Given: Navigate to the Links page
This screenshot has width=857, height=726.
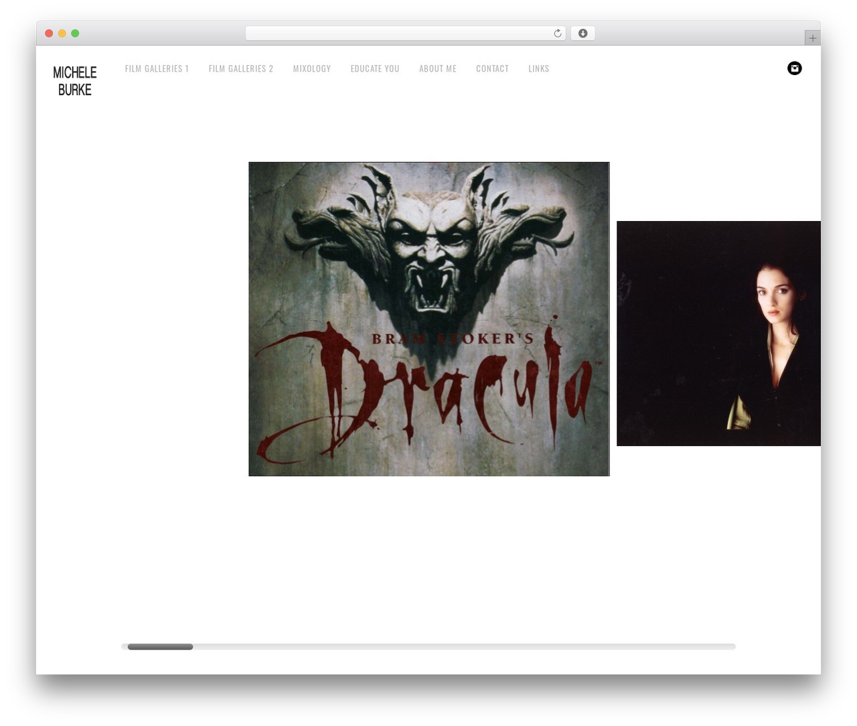Looking at the screenshot, I should pyautogui.click(x=539, y=68).
